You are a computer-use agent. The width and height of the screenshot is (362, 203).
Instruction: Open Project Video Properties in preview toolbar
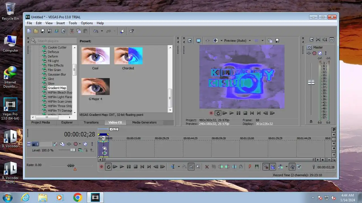(x=189, y=41)
